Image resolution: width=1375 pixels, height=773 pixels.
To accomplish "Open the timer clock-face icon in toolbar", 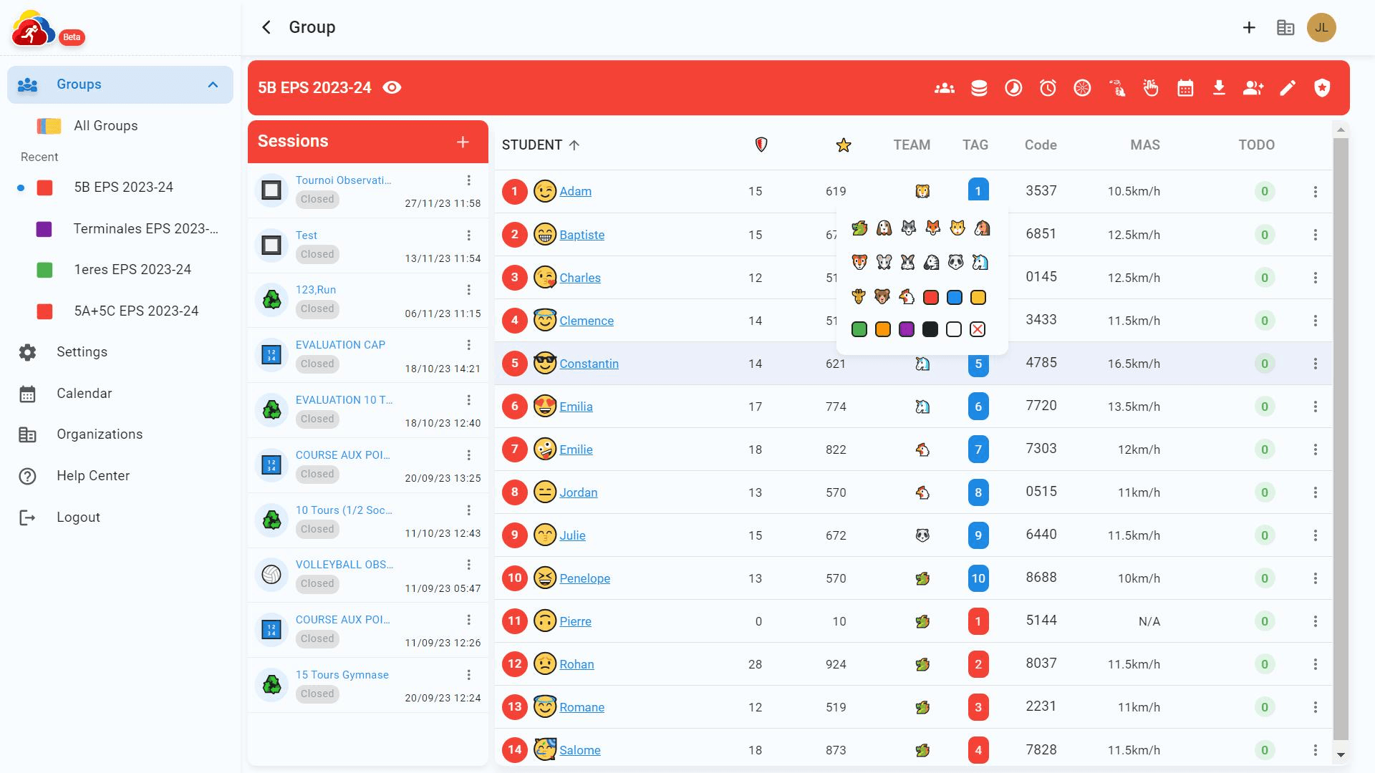I will pos(1013,88).
